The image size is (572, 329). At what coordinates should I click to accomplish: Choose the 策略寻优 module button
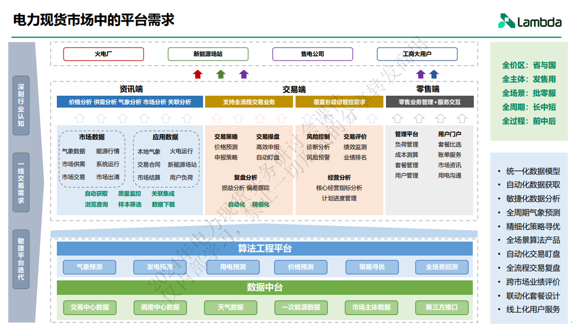pyautogui.click(x=372, y=267)
